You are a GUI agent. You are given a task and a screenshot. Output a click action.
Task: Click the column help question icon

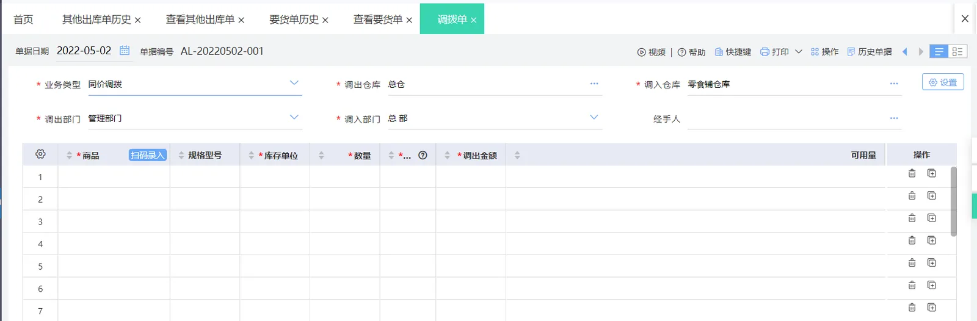coord(423,156)
